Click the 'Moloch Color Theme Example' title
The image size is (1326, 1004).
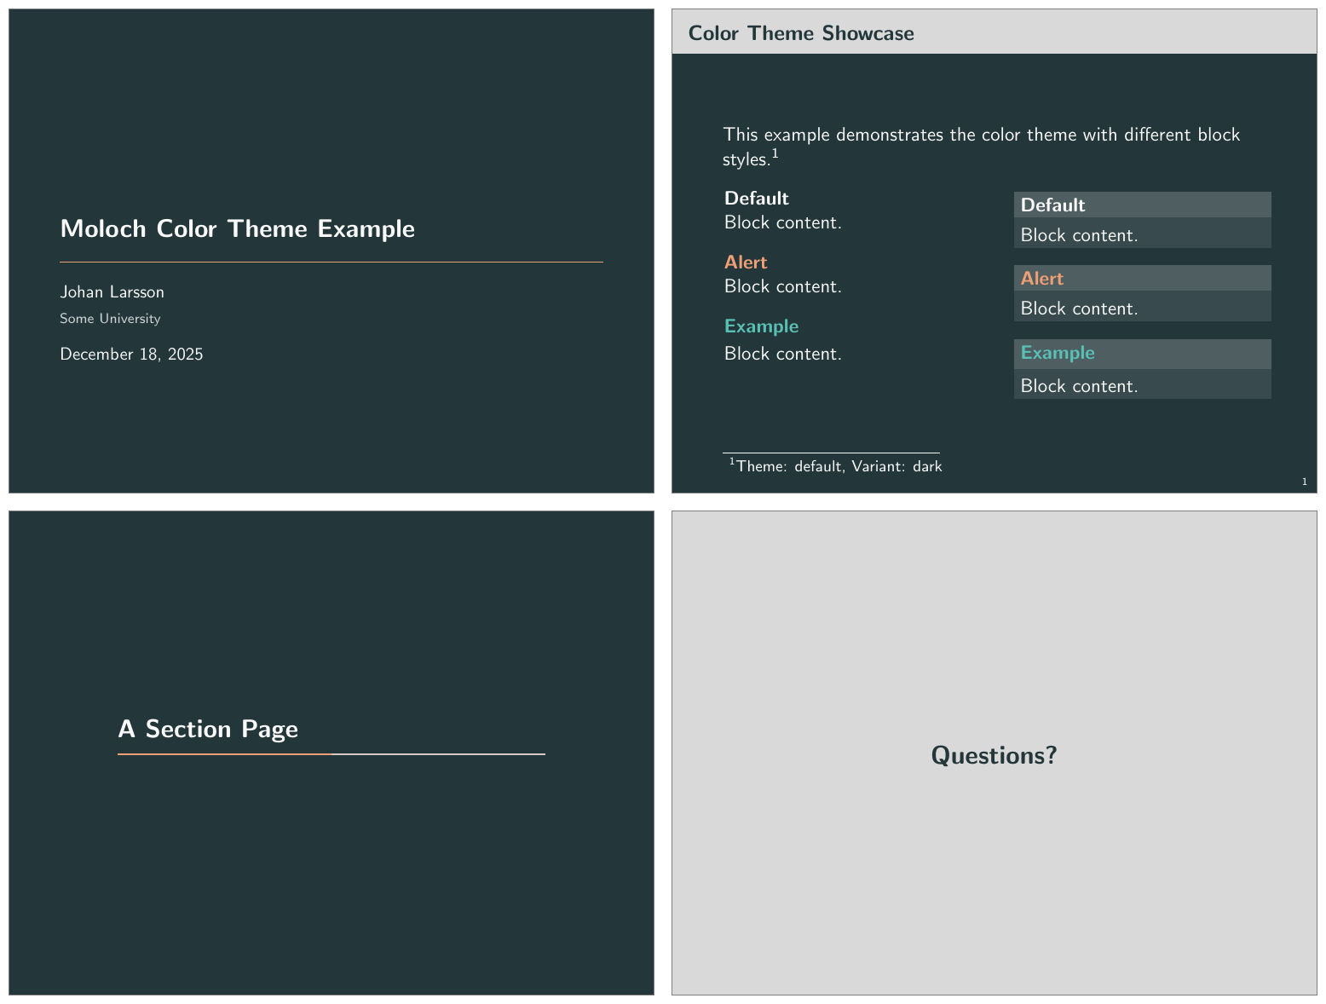point(237,228)
